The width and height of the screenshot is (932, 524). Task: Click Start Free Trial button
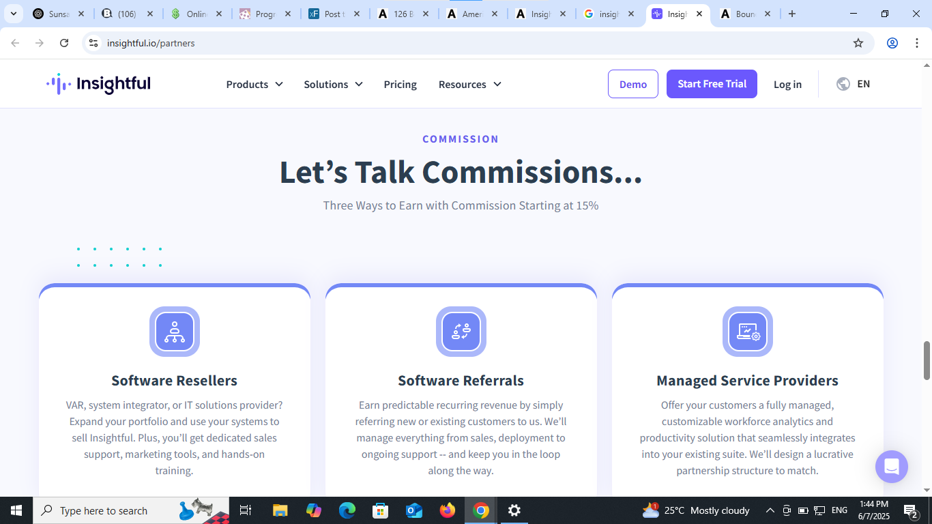[x=712, y=84]
